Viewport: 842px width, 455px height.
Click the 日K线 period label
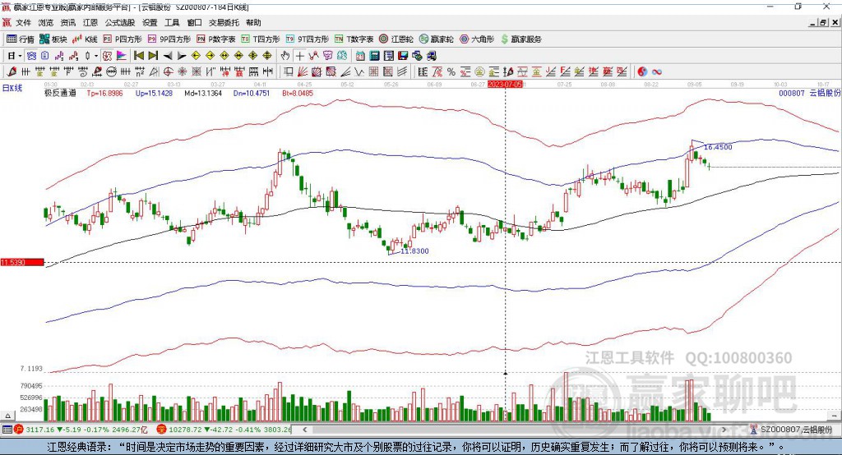click(12, 88)
